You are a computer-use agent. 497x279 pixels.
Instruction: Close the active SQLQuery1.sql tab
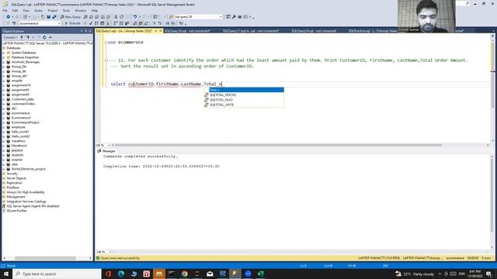pyautogui.click(x=161, y=31)
